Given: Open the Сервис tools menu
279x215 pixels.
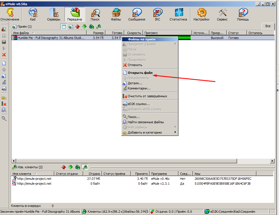Looking at the screenshot, I should click(x=222, y=15).
